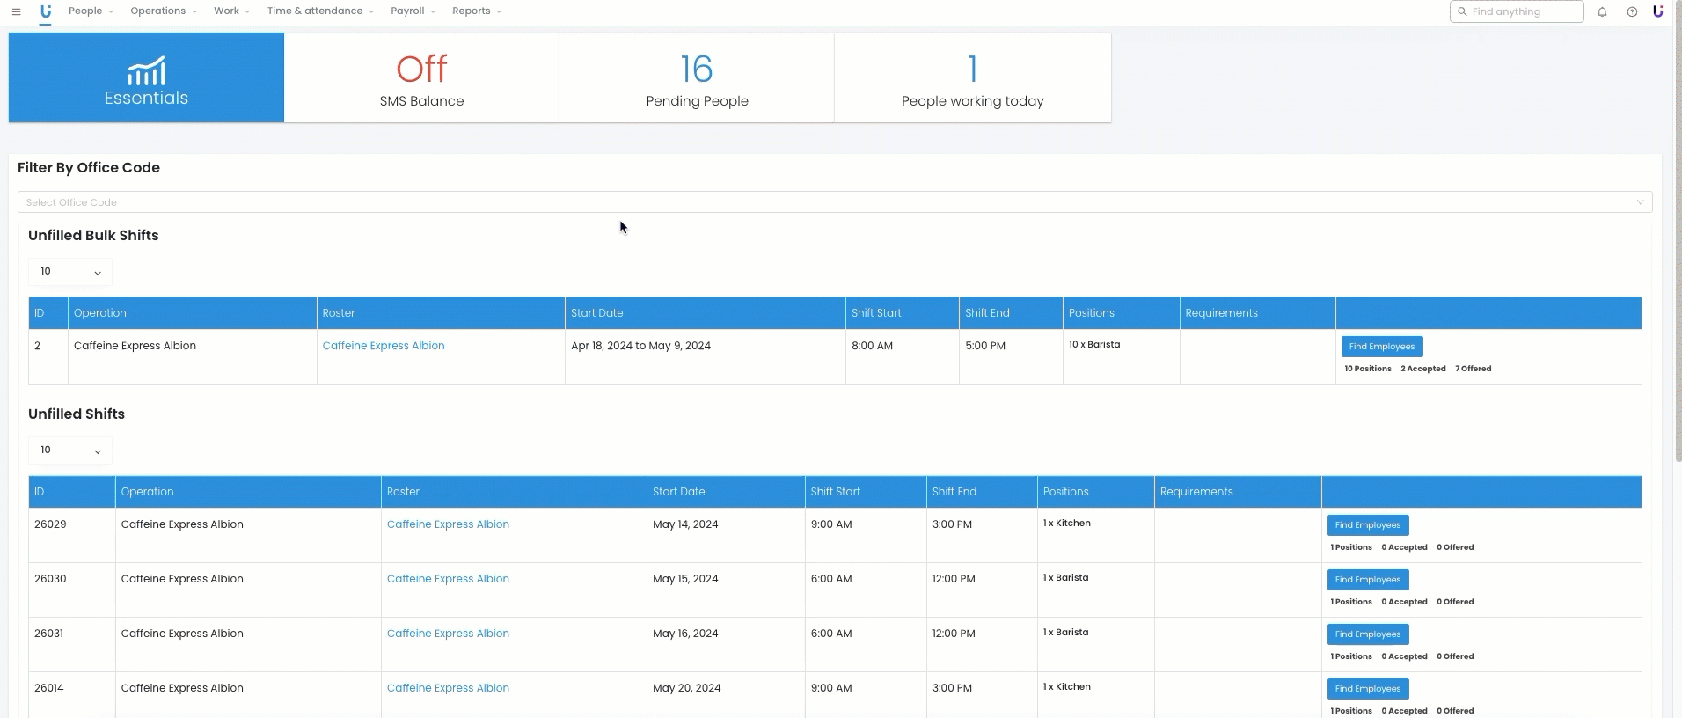Screen dimensions: 1682x718
Task: Click the app logo home icon
Action: point(46,11)
